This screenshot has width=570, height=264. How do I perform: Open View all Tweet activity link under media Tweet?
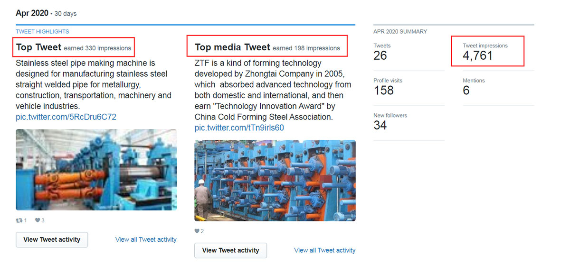(324, 250)
